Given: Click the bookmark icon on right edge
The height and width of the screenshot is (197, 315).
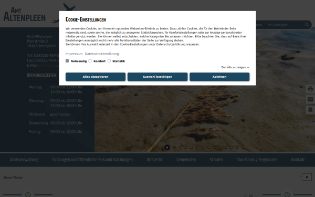Looking at the screenshot, I should [x=310, y=110].
